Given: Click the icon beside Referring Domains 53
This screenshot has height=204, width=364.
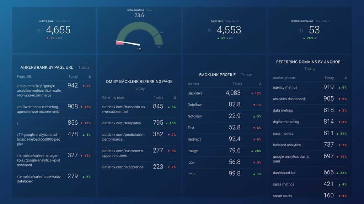Looking at the screenshot, I should [x=301, y=30].
